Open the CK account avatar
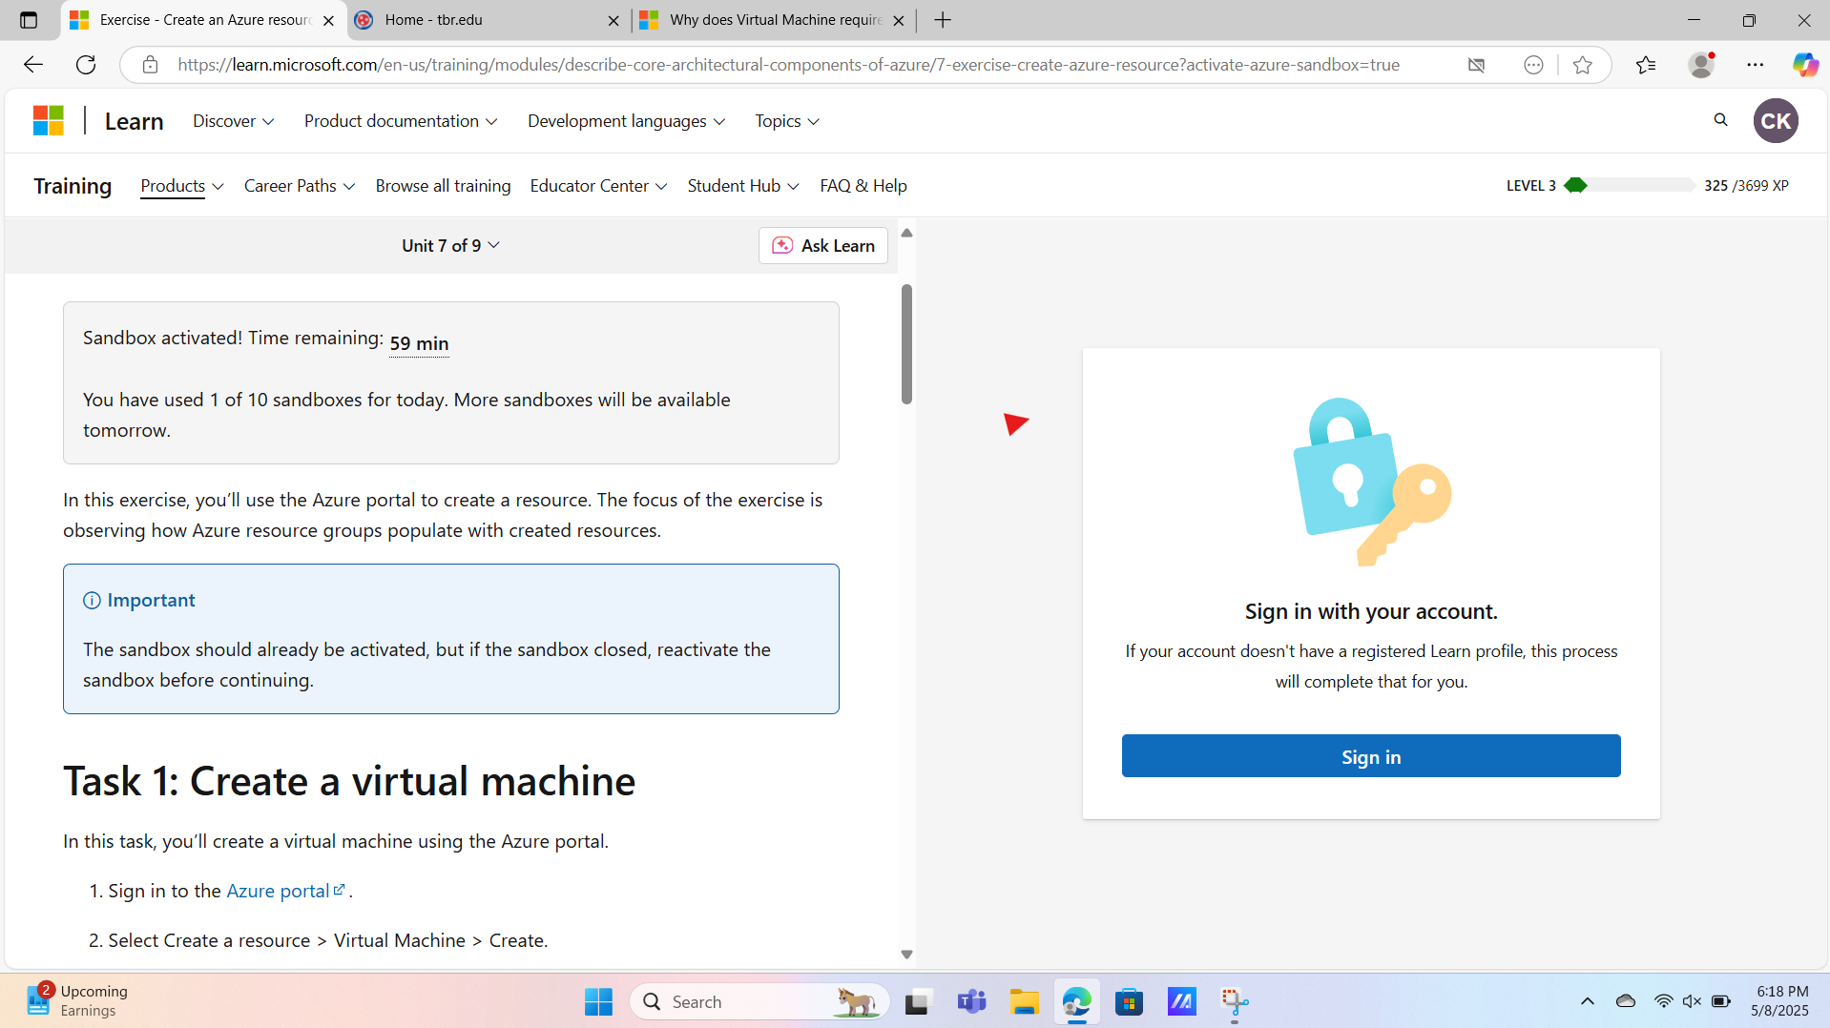This screenshot has width=1830, height=1028. [x=1776, y=121]
